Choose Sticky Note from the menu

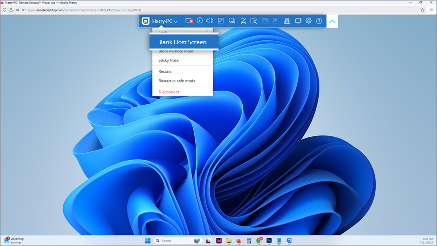click(x=168, y=61)
